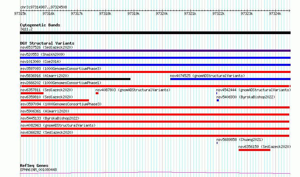Select the nsv6537526 (Sedlazeck2020) variant label
The width and height of the screenshot is (300, 177).
47,47
